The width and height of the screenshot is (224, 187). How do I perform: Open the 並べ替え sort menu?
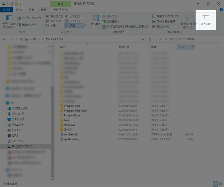pyautogui.click(x=95, y=21)
